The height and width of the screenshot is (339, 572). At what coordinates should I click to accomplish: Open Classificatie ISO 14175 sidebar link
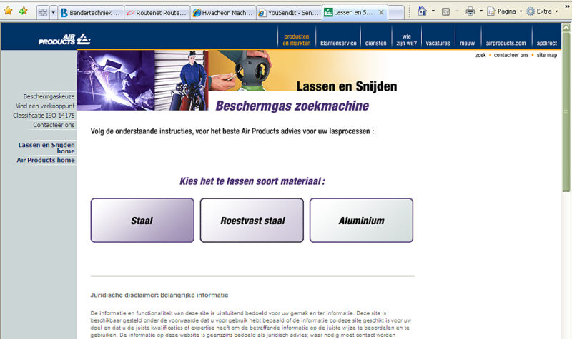(x=44, y=116)
